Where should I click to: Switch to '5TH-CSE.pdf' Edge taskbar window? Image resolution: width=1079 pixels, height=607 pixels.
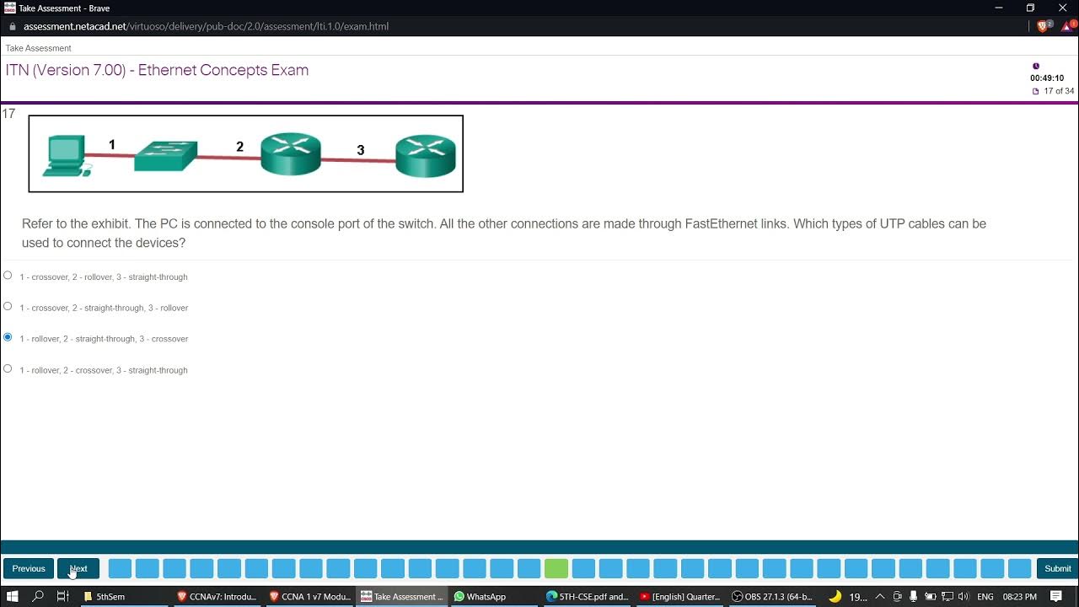(x=587, y=597)
